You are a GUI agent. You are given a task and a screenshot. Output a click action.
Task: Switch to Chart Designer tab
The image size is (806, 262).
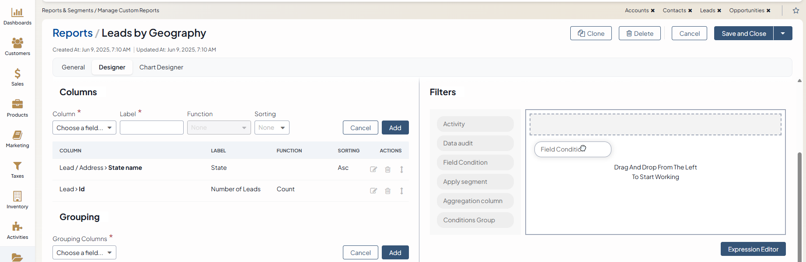161,67
